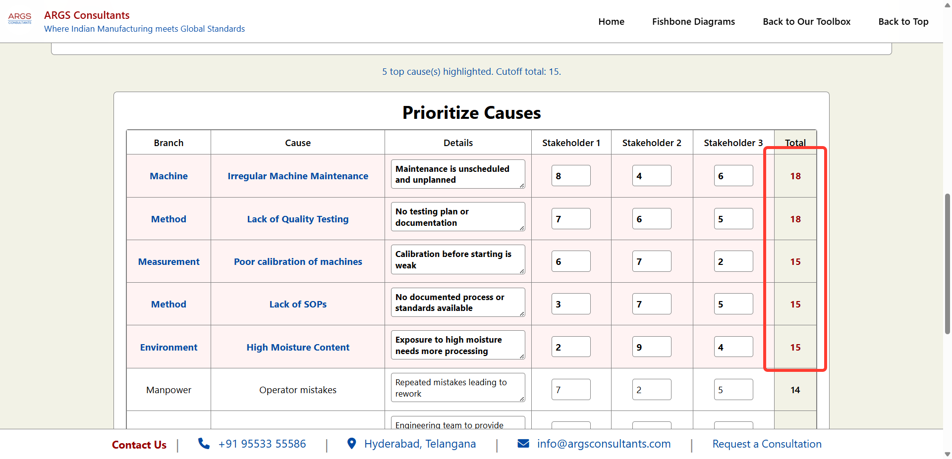Click the Machine branch cell

pos(168,176)
